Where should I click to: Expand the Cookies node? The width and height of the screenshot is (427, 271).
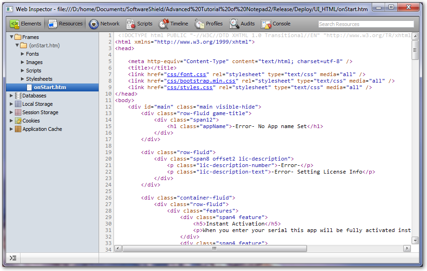point(12,121)
